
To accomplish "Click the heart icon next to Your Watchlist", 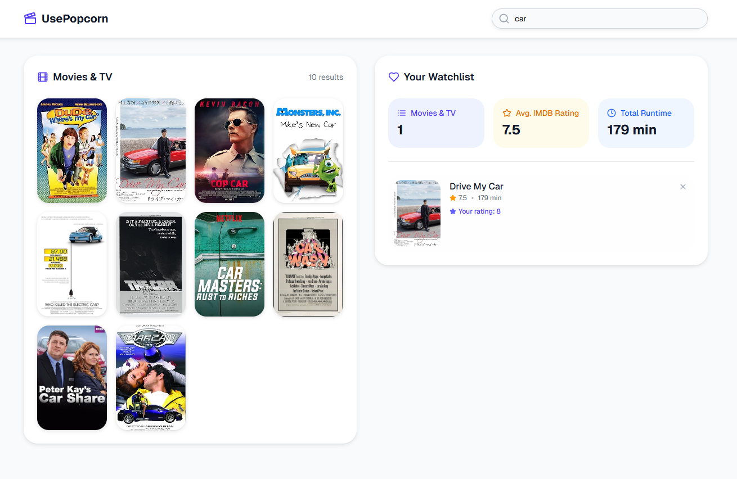I will click(x=394, y=77).
